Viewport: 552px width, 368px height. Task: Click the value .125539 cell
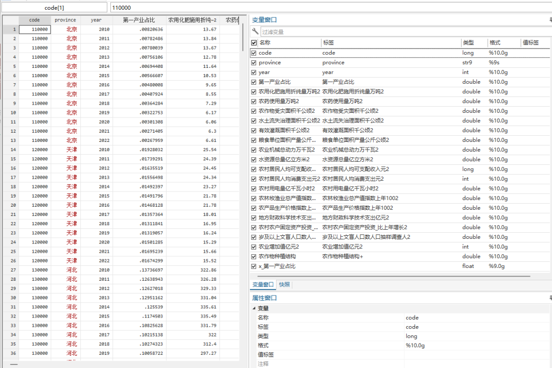coord(140,307)
